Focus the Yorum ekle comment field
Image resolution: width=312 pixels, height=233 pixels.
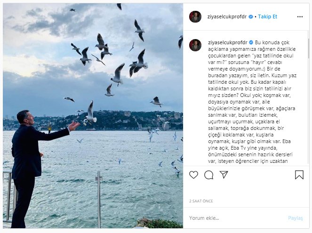[237, 218]
